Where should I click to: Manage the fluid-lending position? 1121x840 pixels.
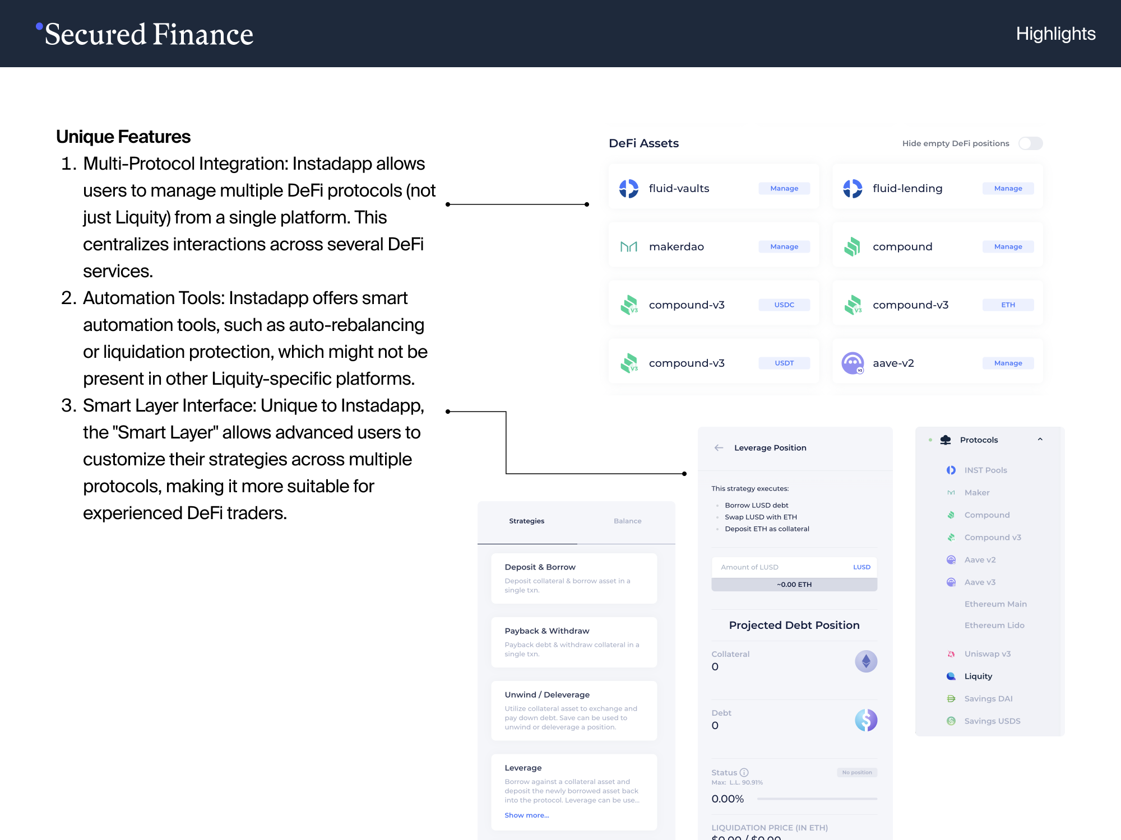[x=1008, y=189]
